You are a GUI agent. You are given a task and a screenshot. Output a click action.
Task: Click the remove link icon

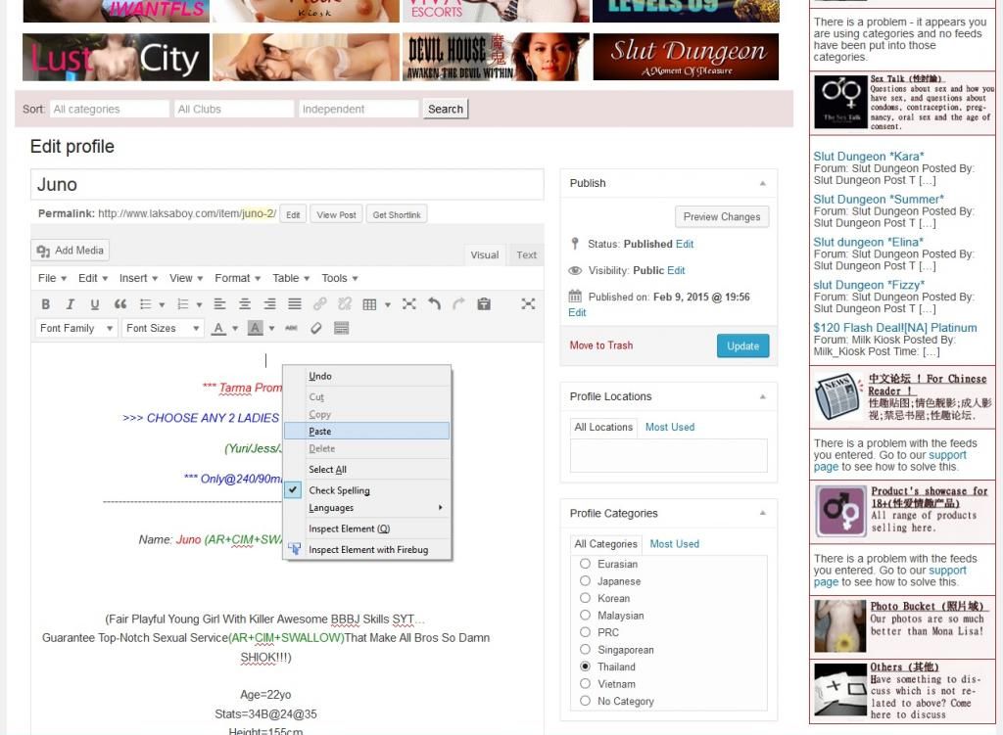tap(345, 304)
